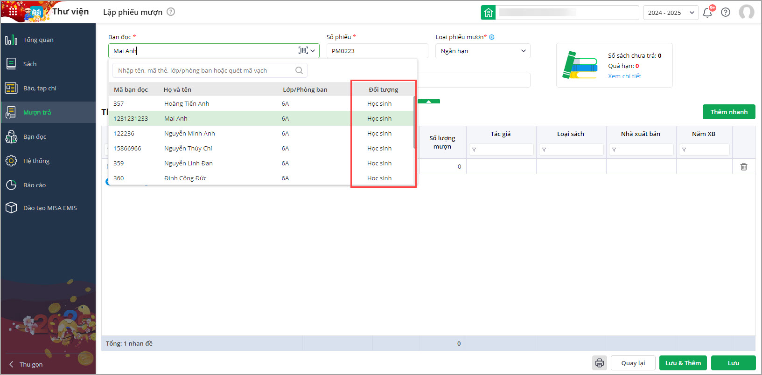The image size is (762, 375).
Task: Click search magnifier icon in reader lookup
Action: coord(299,70)
